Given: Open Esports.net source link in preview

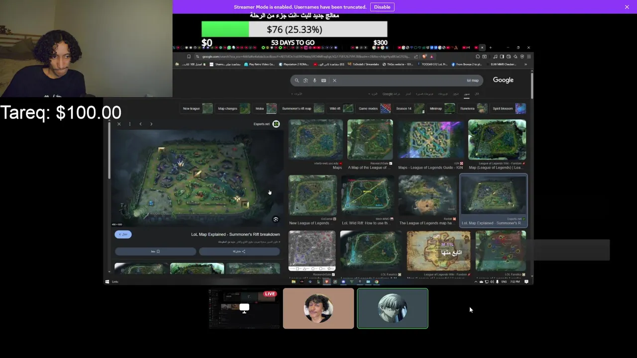Looking at the screenshot, I should pos(266,124).
